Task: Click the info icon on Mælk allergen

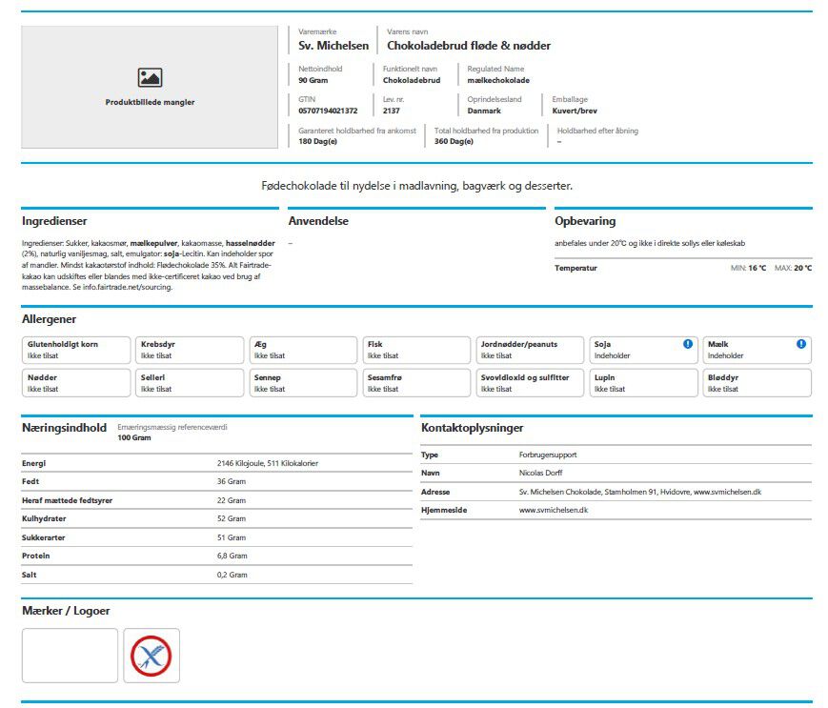Action: [x=801, y=344]
